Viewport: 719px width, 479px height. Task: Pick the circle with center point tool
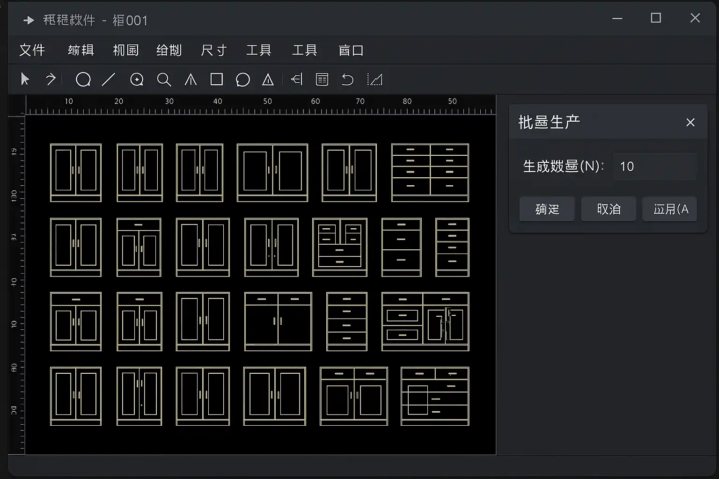(137, 80)
